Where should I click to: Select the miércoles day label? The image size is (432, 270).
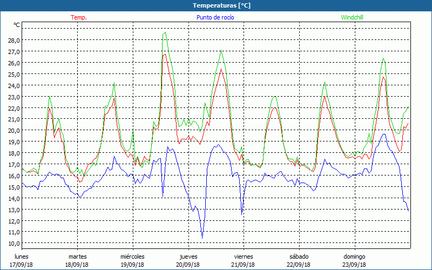tap(132, 256)
